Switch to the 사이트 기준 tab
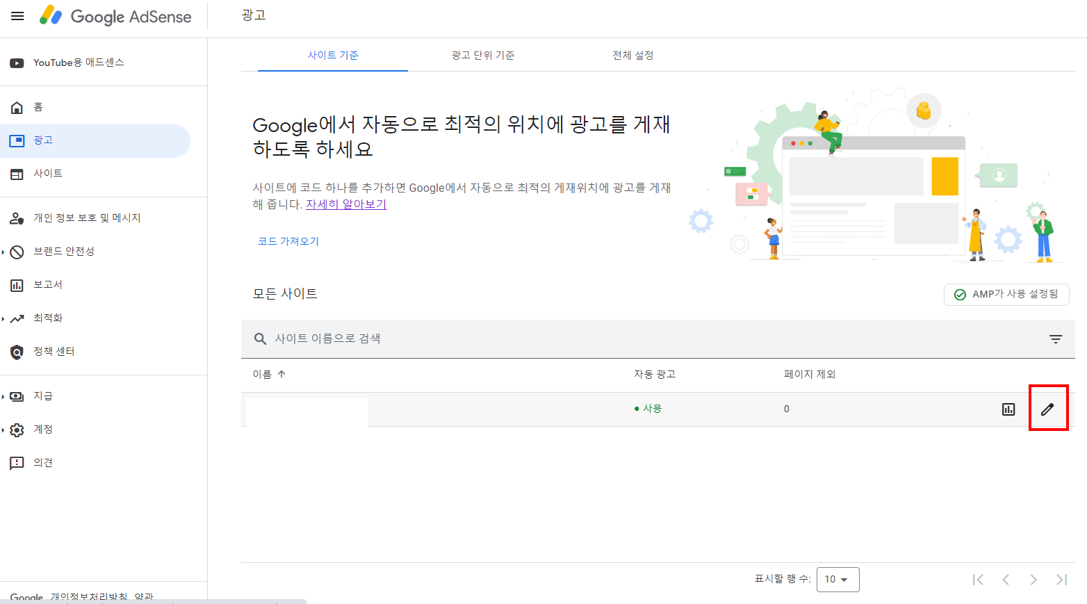Screen dimensions: 1087x604 point(333,56)
